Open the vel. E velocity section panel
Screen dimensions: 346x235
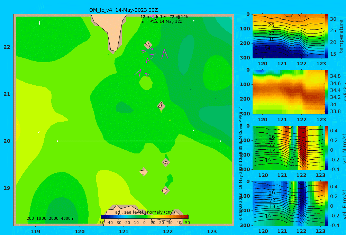click(289, 204)
